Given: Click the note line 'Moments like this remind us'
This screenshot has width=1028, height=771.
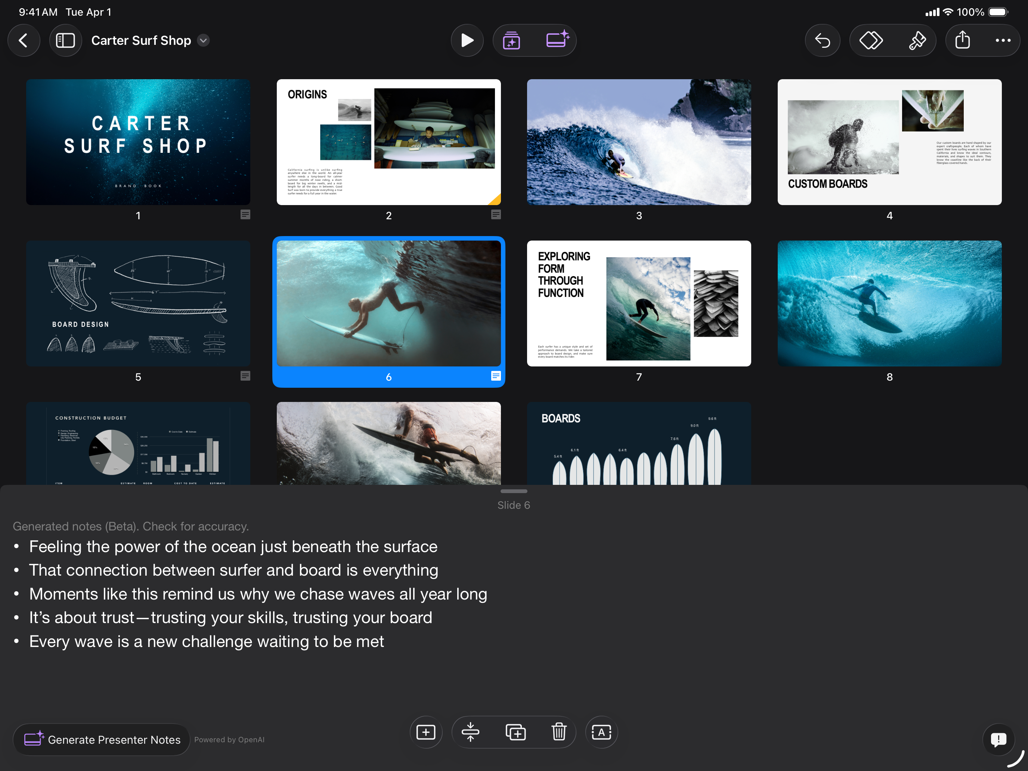Looking at the screenshot, I should pyautogui.click(x=258, y=594).
